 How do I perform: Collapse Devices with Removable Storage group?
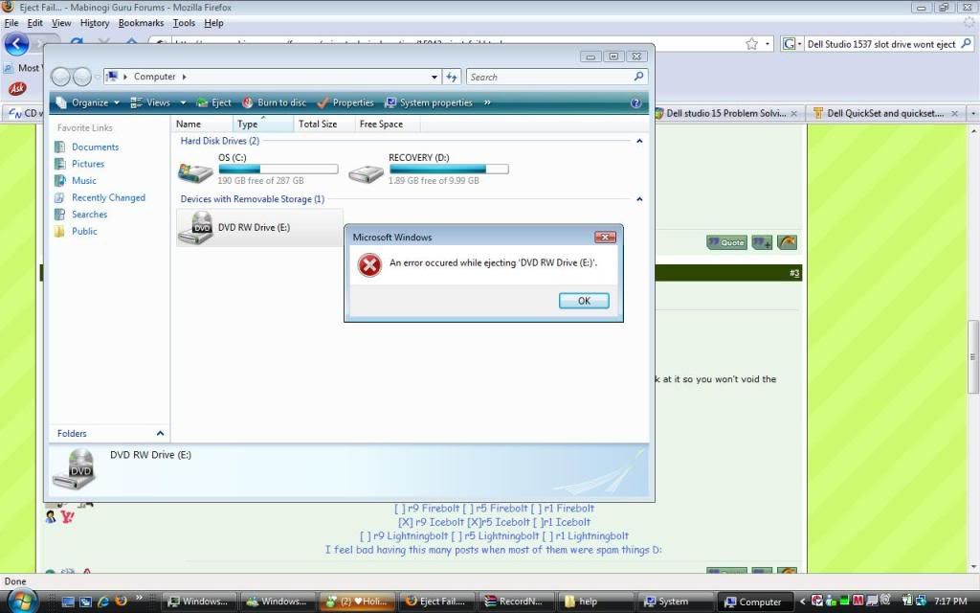pos(639,199)
